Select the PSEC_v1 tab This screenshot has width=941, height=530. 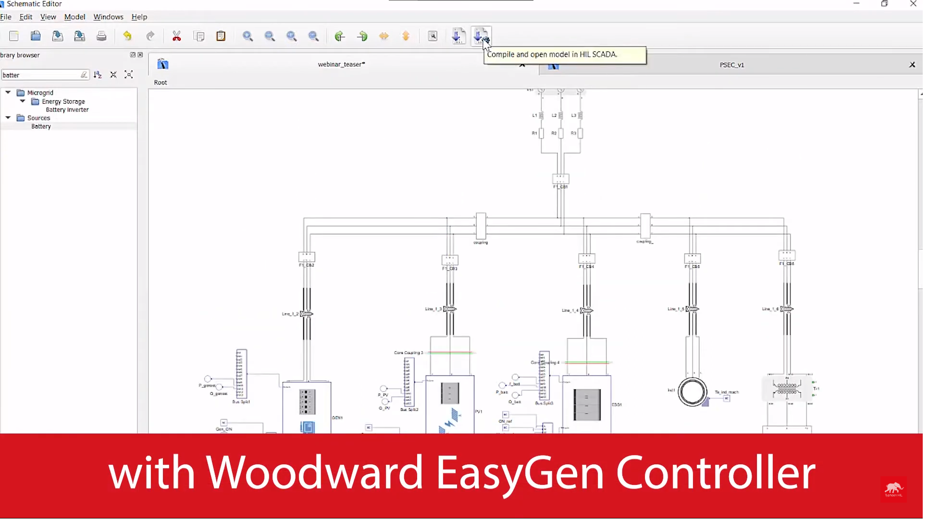(x=731, y=64)
